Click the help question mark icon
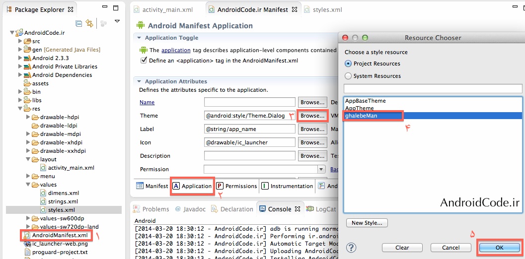The image size is (525, 259). click(x=351, y=248)
